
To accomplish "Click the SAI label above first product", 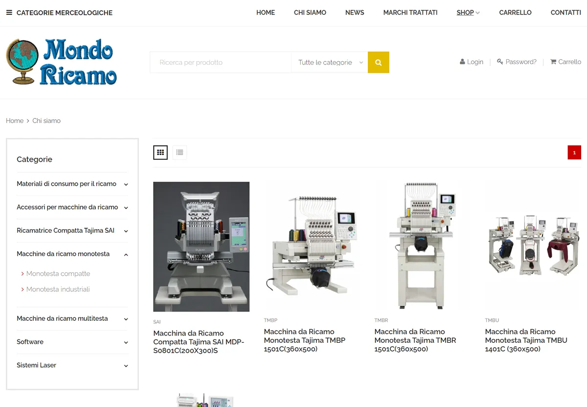I will click(x=157, y=322).
